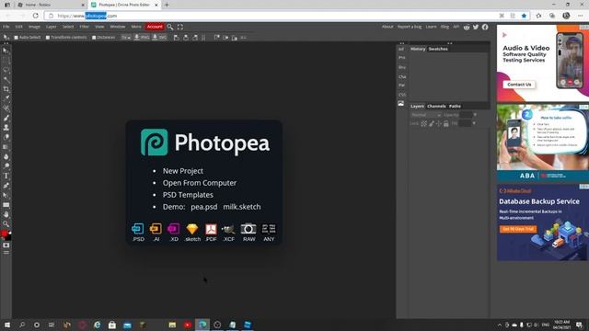Screen dimensions: 589x331
Task: Open the Filter menu
Action: point(84,27)
